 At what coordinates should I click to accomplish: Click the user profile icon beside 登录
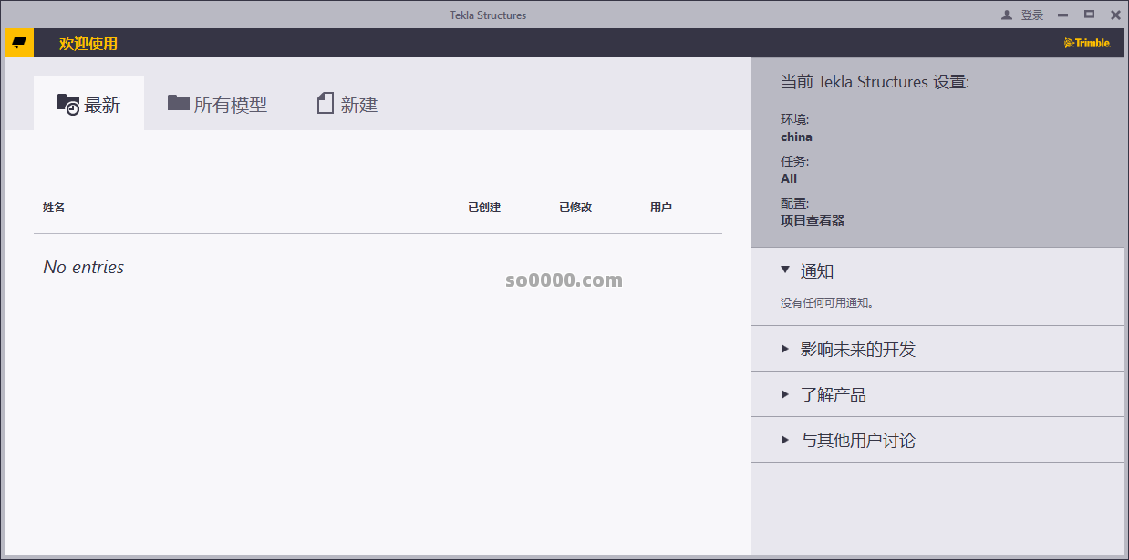coord(1007,15)
